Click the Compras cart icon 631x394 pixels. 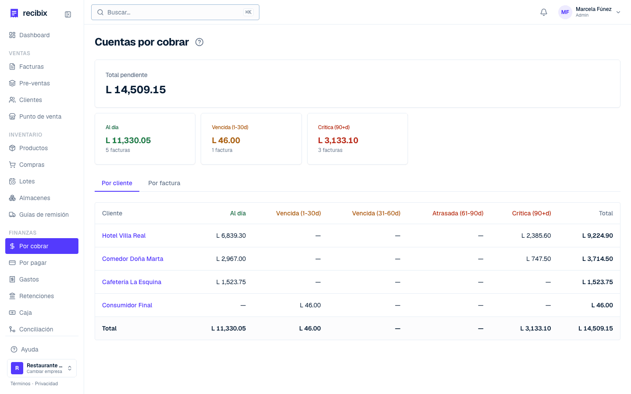12,165
